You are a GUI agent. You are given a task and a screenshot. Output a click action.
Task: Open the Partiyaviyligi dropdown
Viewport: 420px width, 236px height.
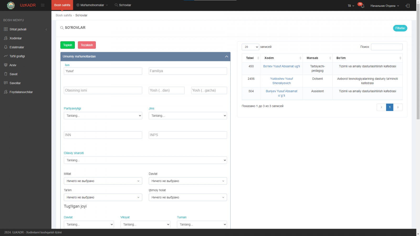click(103, 116)
